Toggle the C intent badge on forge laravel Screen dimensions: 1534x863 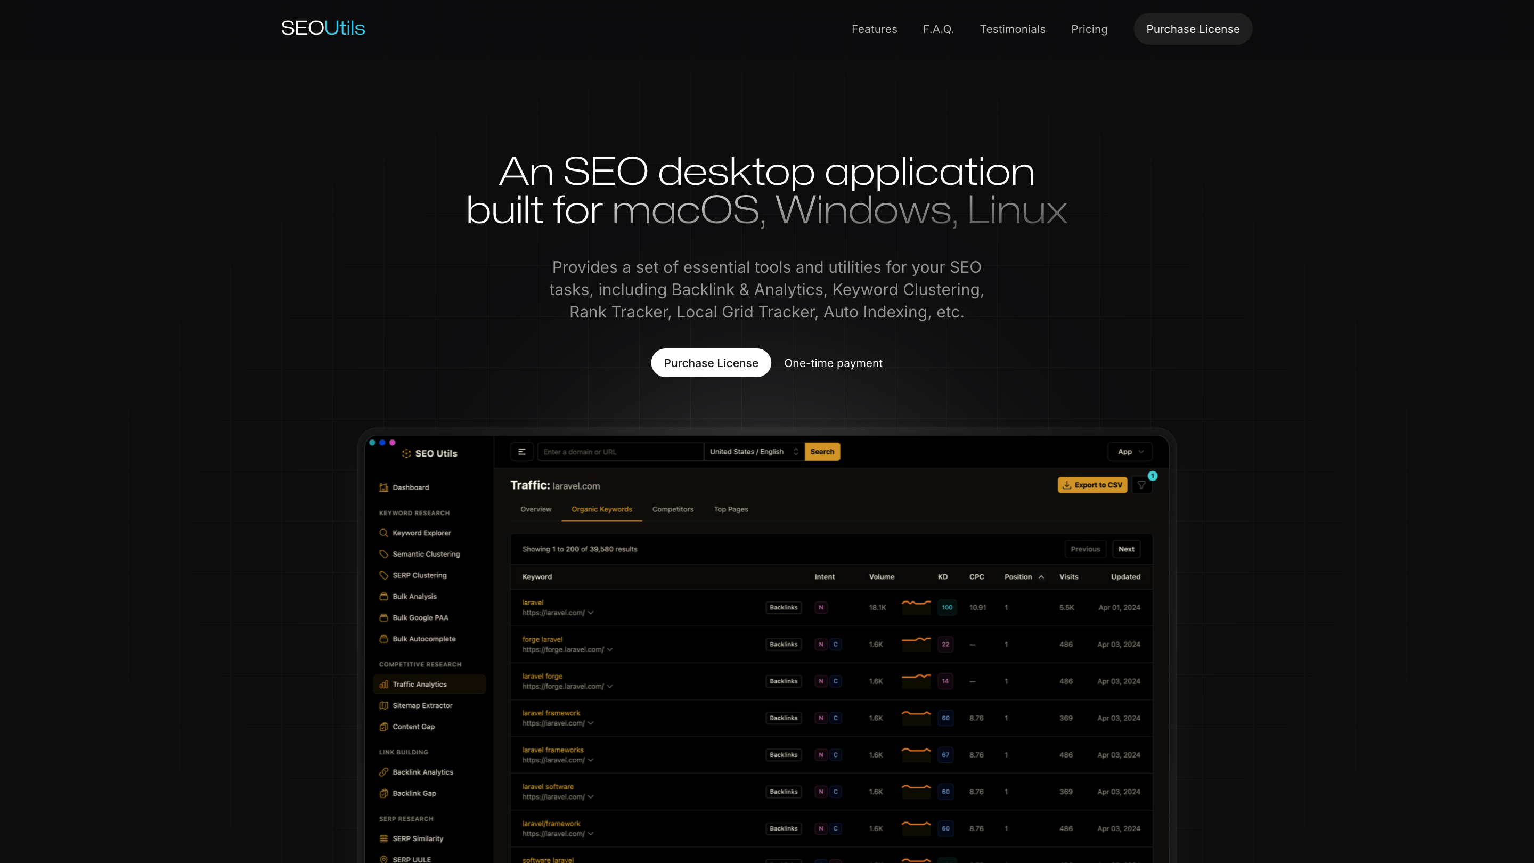point(836,644)
